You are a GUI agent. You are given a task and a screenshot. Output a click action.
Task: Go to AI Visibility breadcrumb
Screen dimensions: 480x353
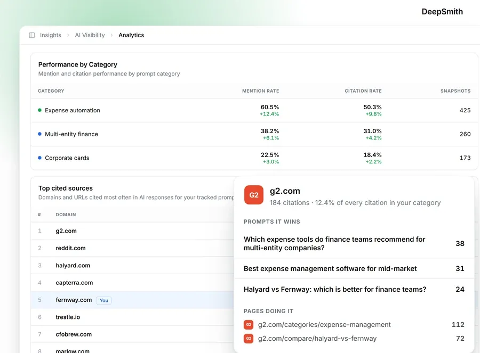click(x=90, y=35)
